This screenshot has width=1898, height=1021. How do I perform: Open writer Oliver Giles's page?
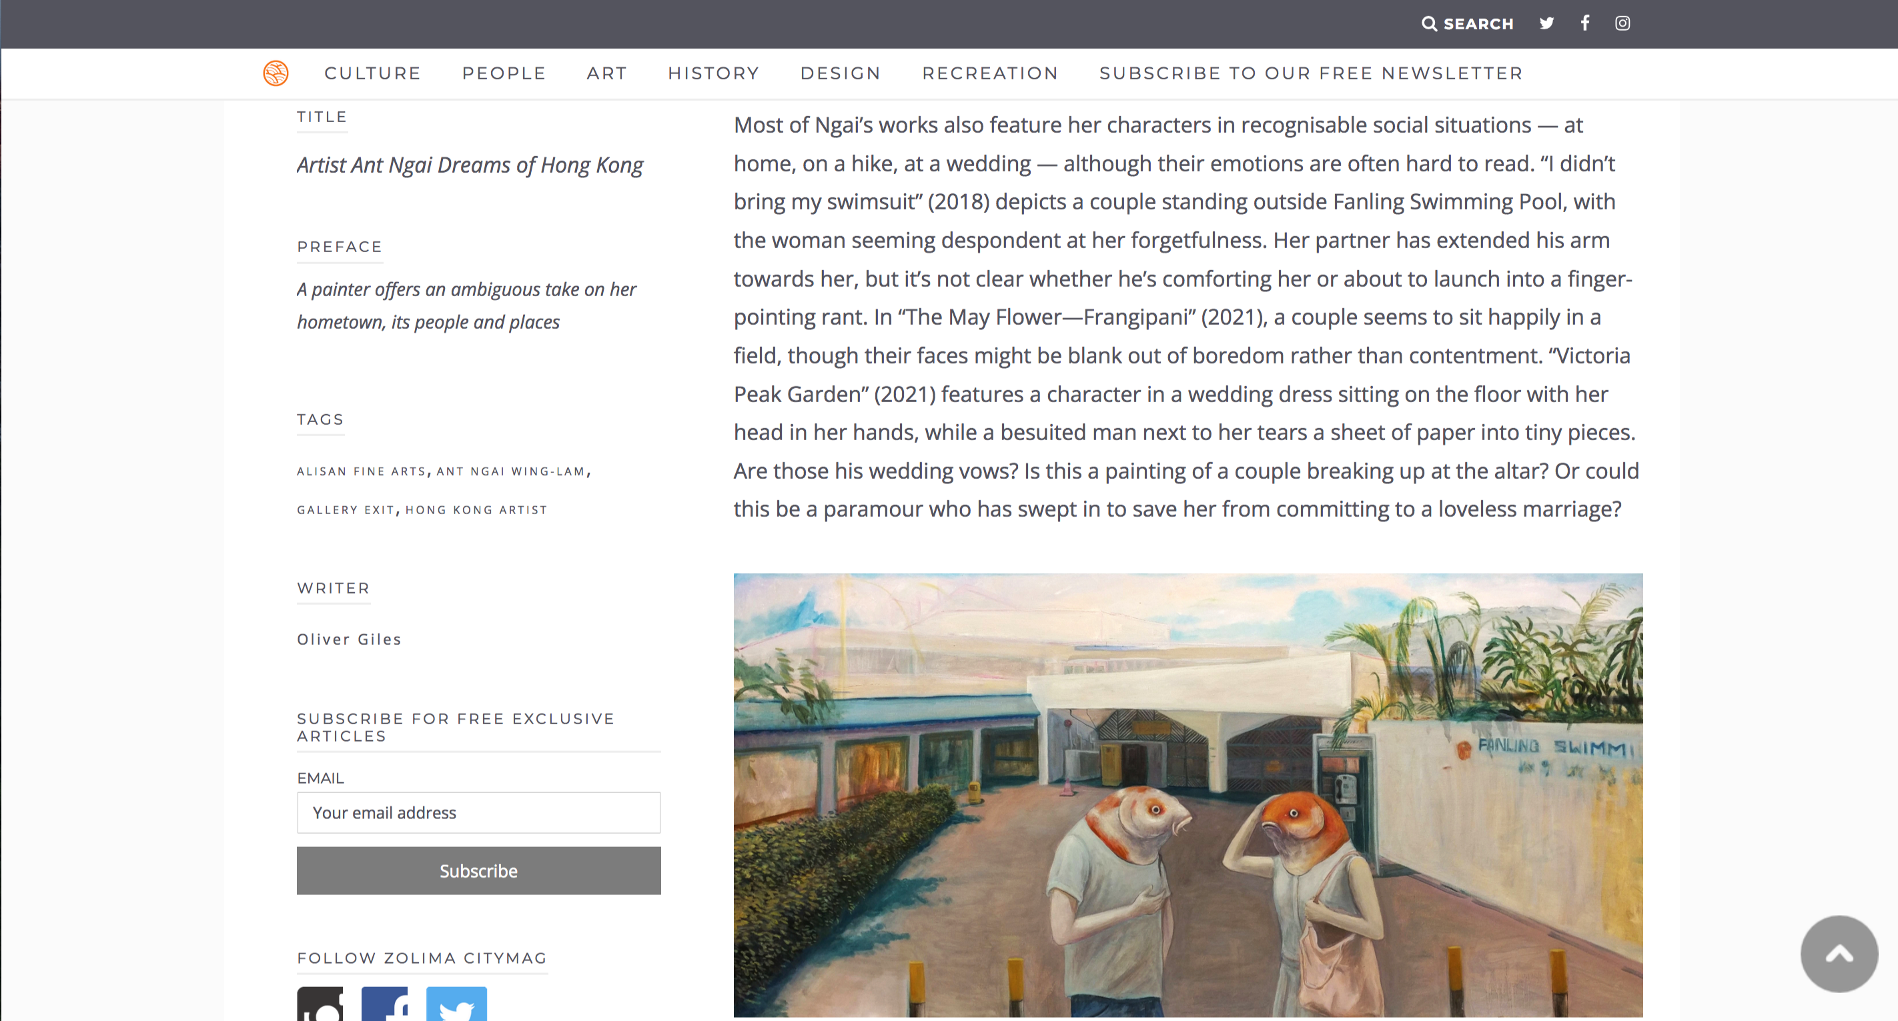pyautogui.click(x=349, y=640)
